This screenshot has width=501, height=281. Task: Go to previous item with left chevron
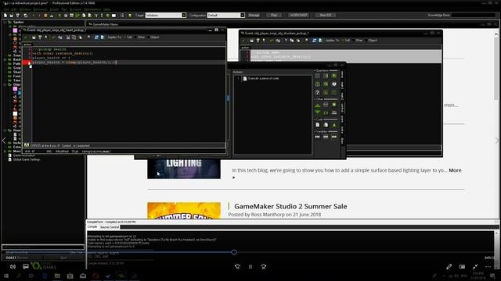pos(4,140)
